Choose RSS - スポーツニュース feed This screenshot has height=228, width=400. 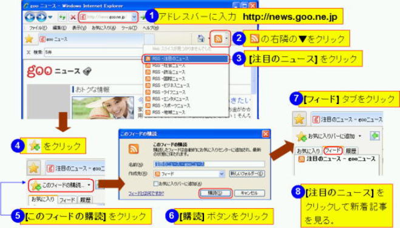coord(186,105)
